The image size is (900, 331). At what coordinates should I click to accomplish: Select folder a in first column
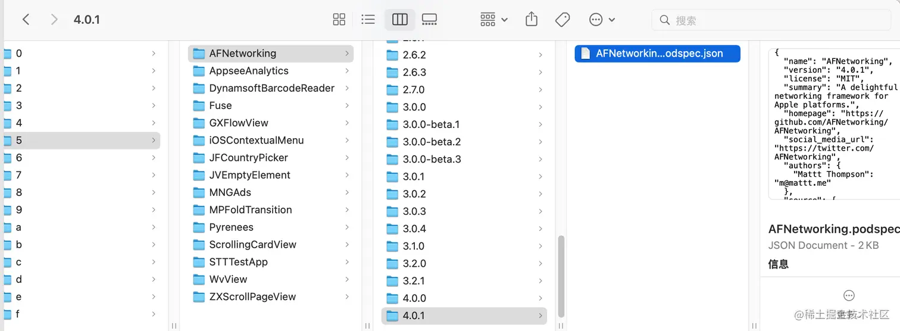coord(82,227)
